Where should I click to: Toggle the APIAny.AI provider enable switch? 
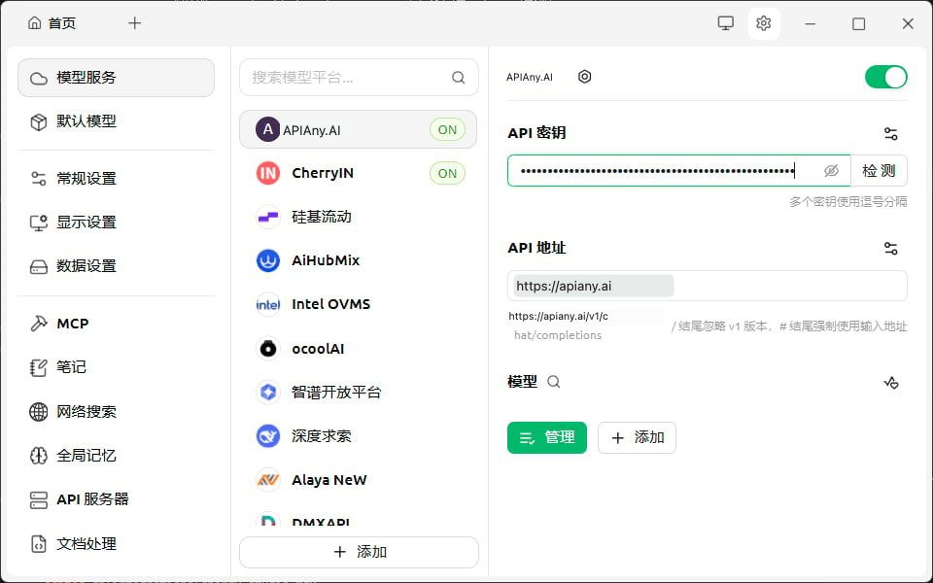[886, 77]
